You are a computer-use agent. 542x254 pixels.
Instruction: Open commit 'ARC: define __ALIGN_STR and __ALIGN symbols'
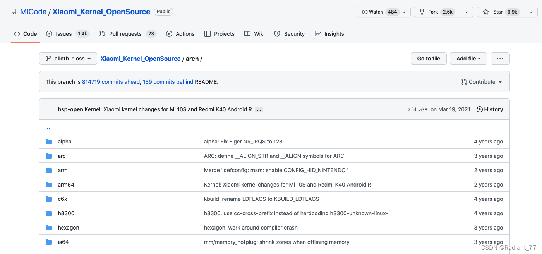point(274,156)
